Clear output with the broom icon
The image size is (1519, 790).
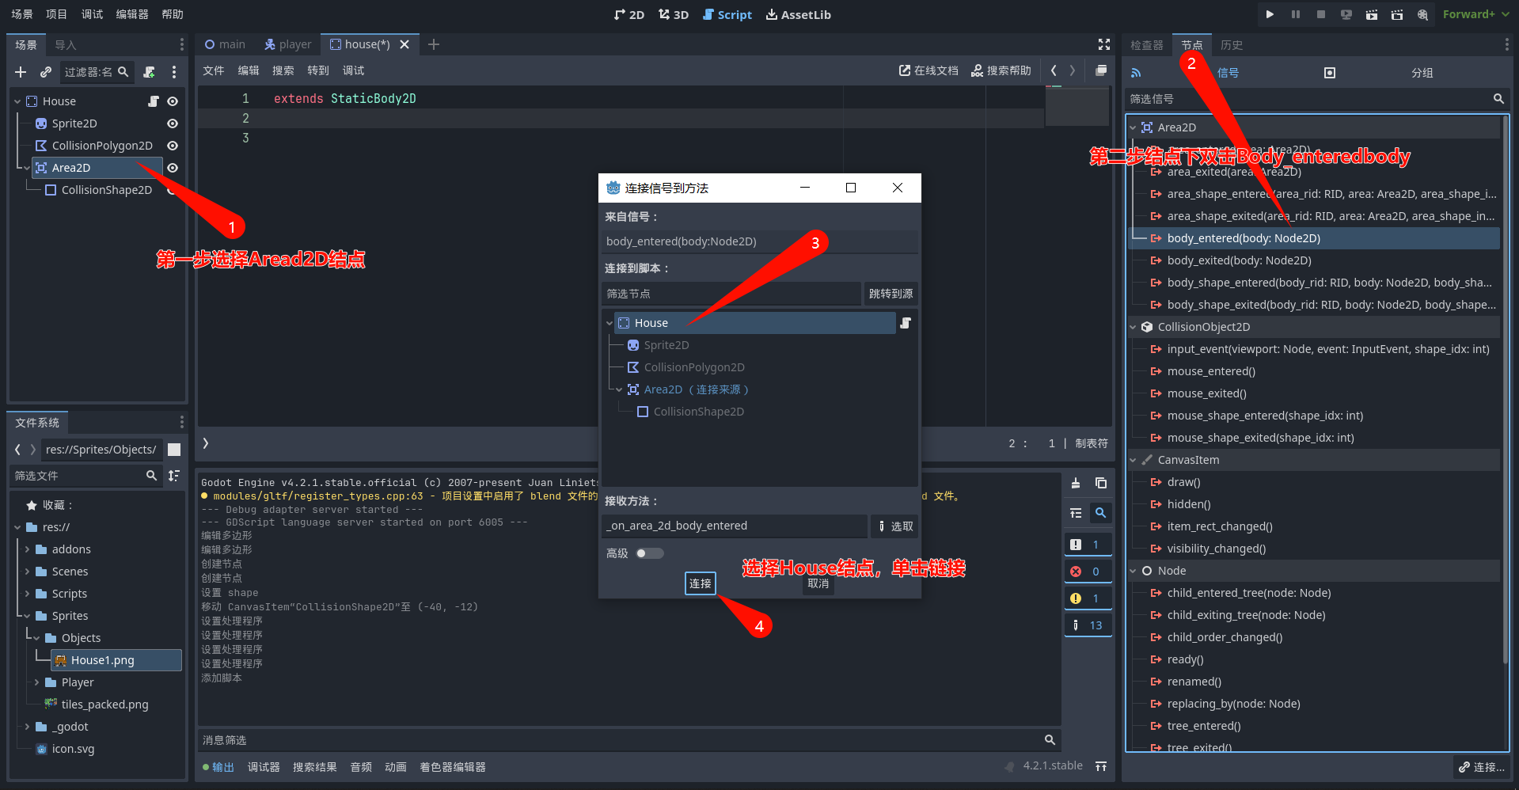1076,483
